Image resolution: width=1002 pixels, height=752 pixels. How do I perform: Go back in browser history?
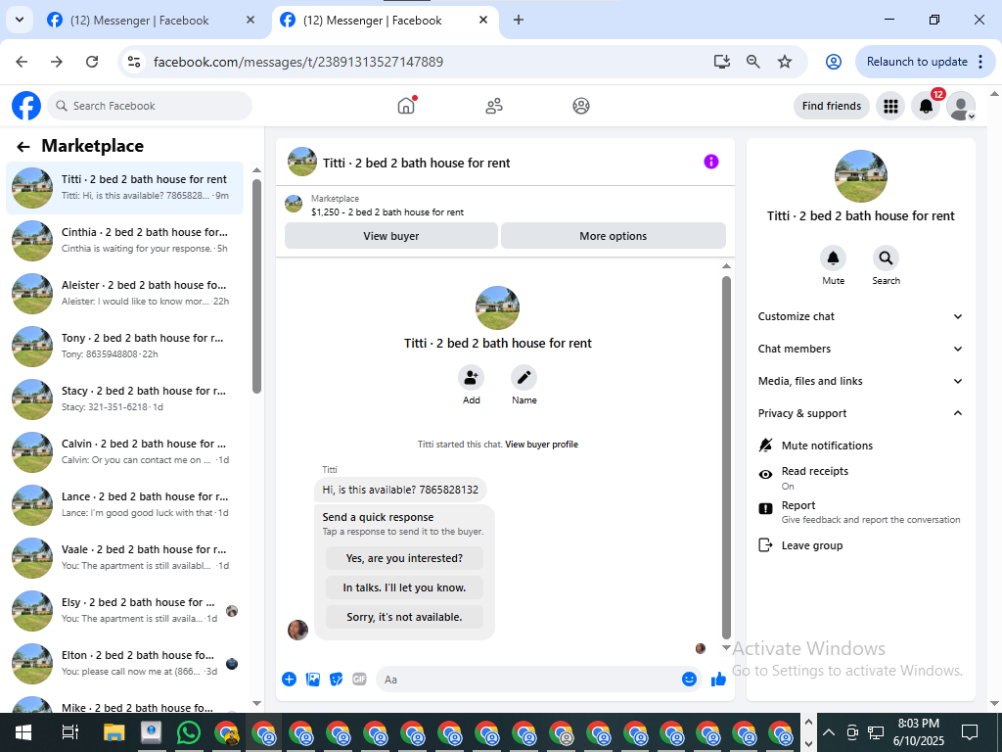[x=22, y=62]
